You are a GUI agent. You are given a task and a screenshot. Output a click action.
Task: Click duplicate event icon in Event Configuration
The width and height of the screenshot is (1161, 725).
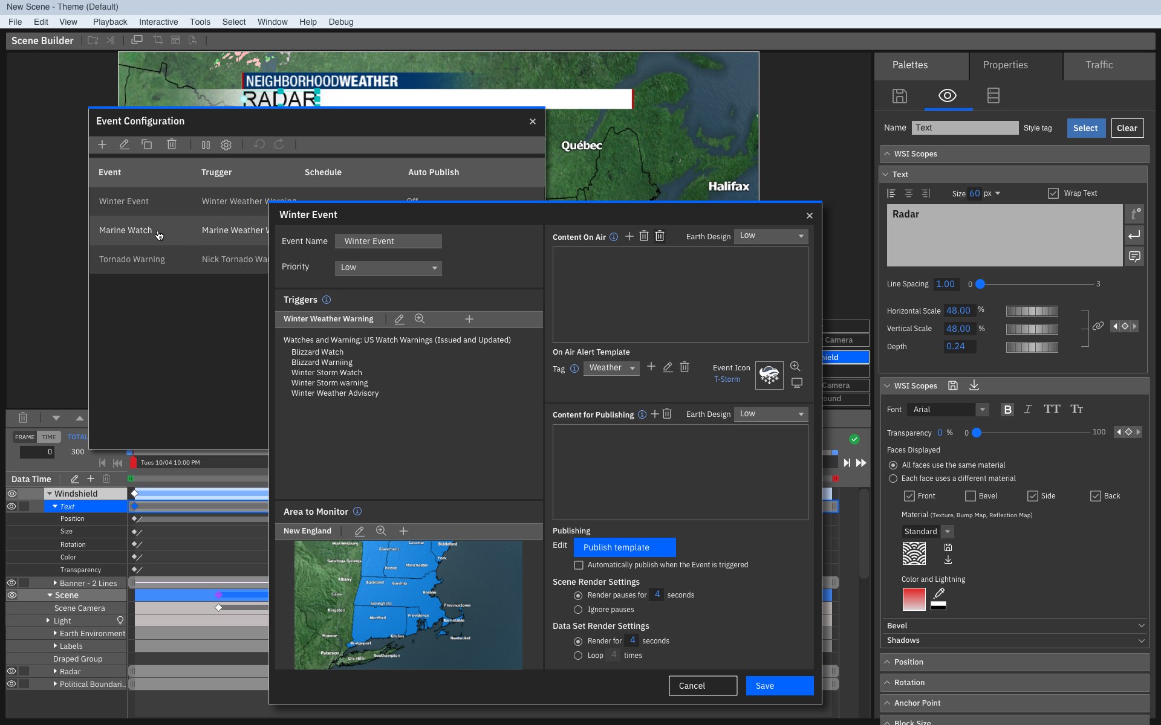(x=146, y=144)
